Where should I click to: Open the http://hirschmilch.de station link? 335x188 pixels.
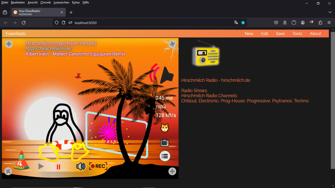(48, 49)
